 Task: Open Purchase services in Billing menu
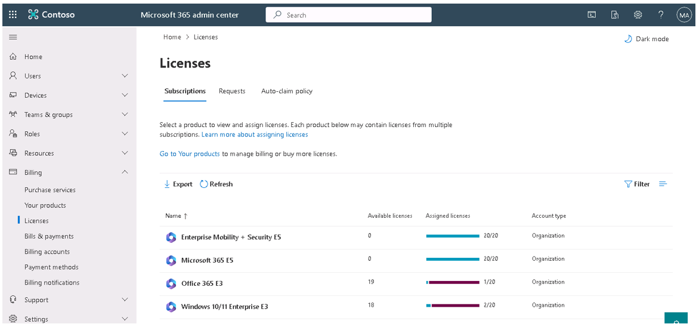tap(50, 190)
